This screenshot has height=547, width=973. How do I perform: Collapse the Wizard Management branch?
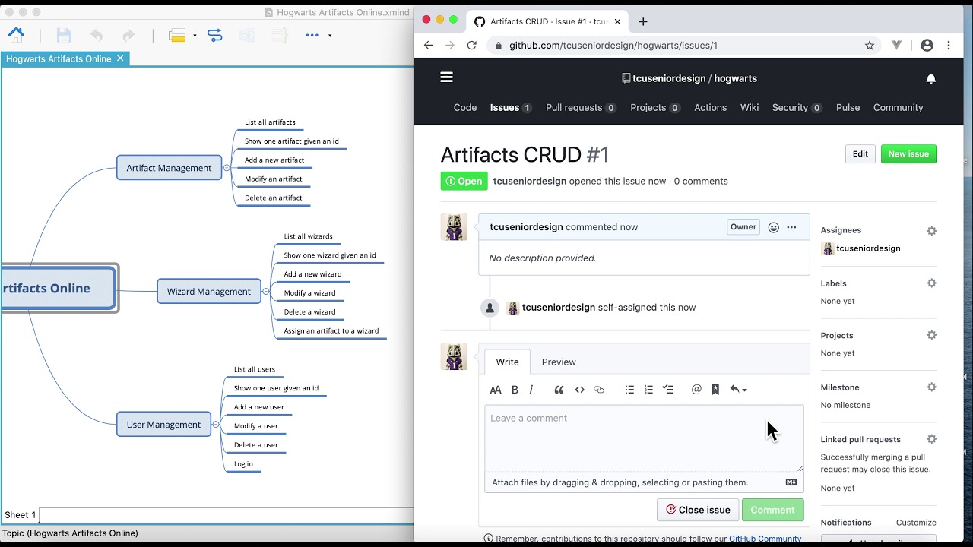tap(265, 292)
